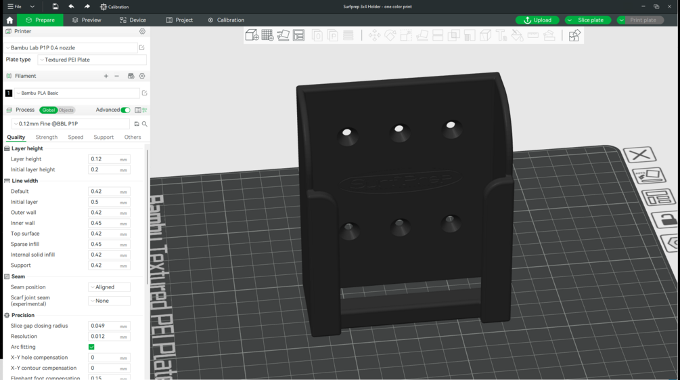The width and height of the screenshot is (680, 380).
Task: Click the plate Arrange objects icon
Action: point(658,198)
